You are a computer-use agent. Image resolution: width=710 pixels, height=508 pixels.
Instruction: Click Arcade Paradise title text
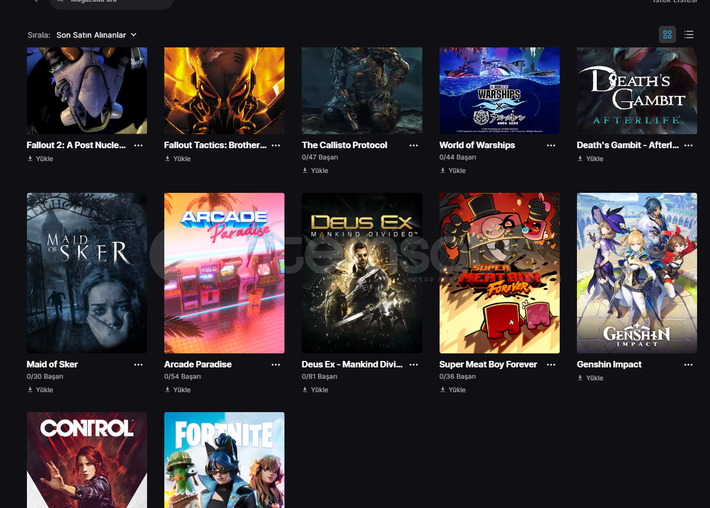(x=198, y=364)
